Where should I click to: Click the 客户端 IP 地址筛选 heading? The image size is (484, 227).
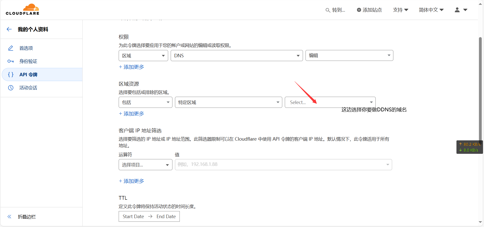[140, 131]
